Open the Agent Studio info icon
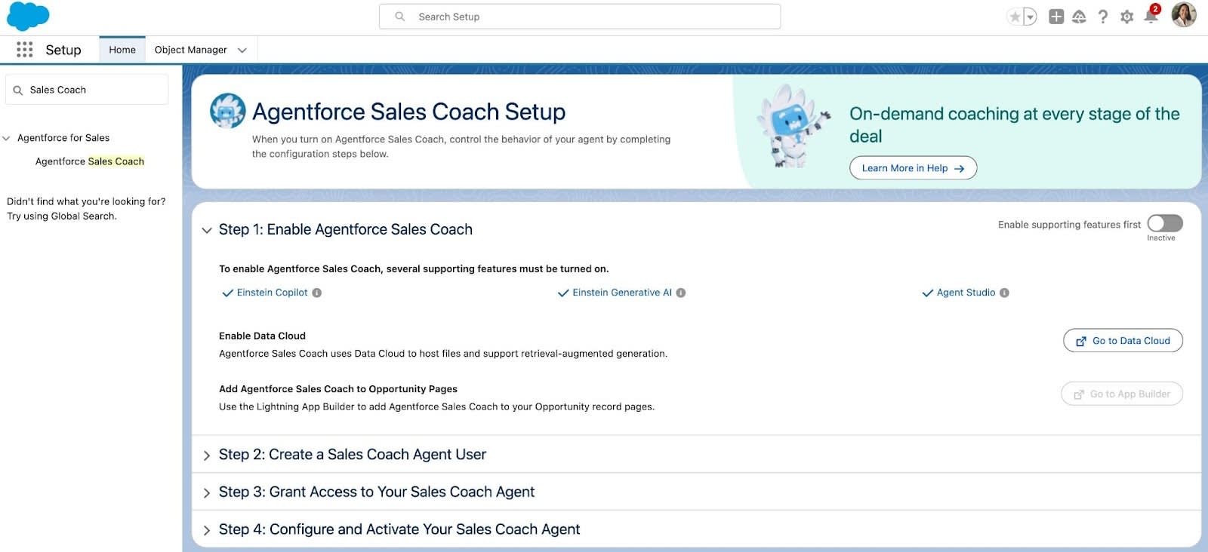The image size is (1208, 552). point(1004,293)
